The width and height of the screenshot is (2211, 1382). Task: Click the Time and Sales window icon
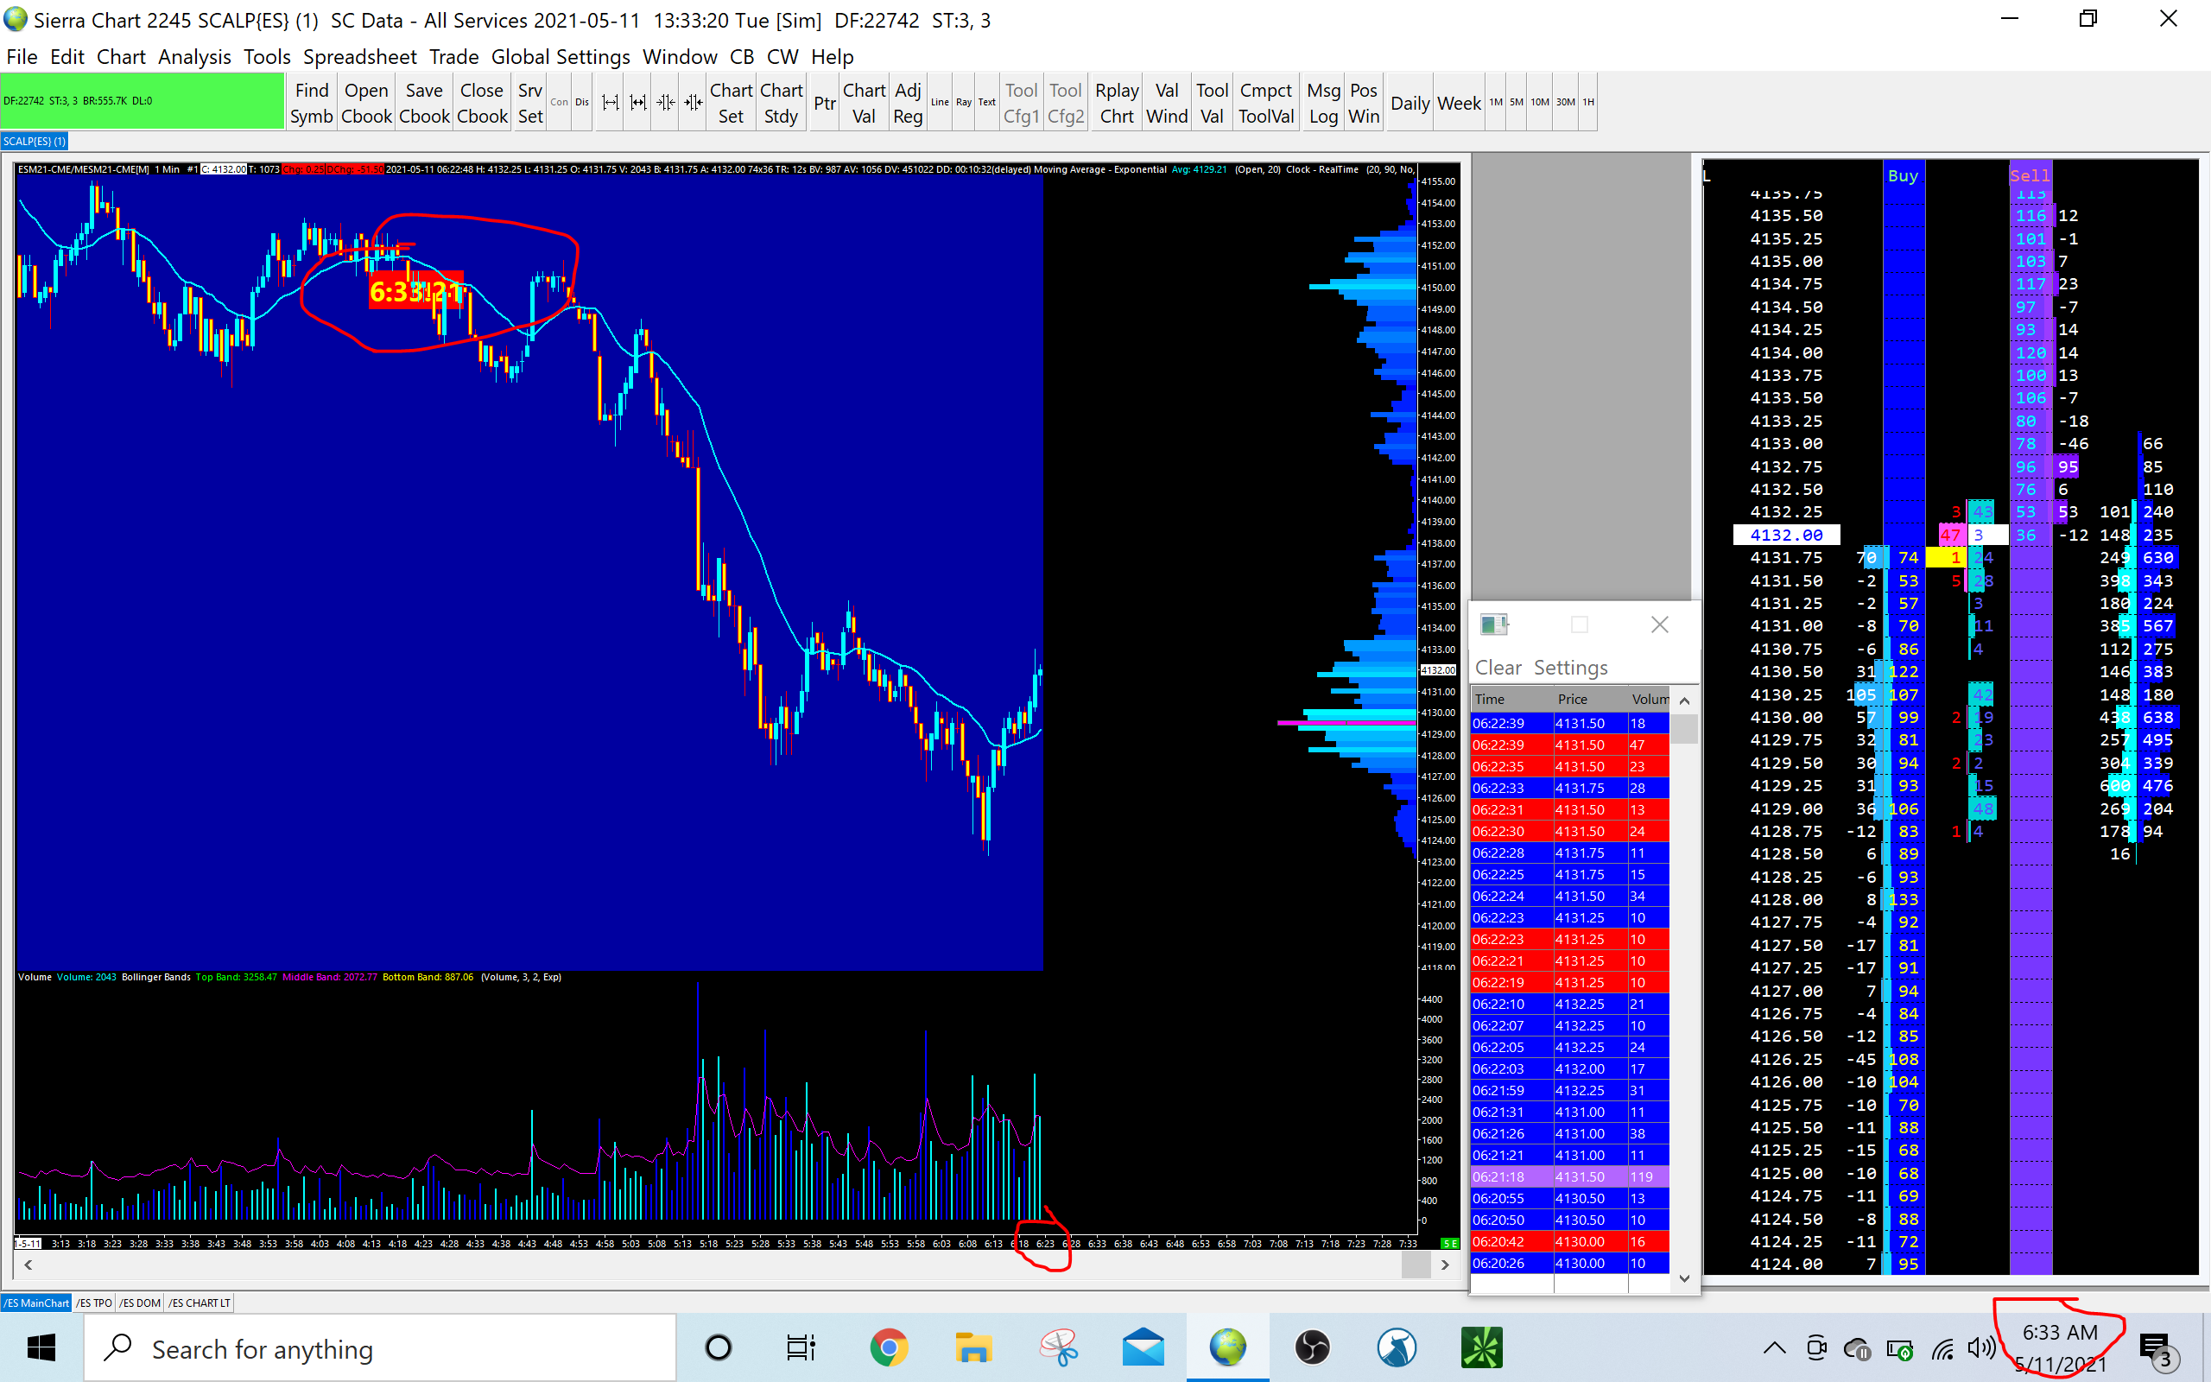(1493, 624)
